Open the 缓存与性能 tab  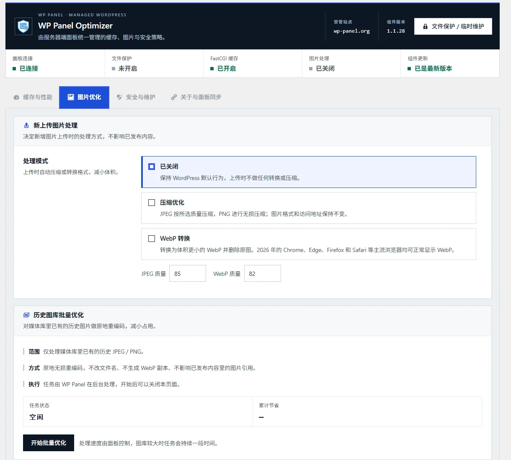point(33,97)
